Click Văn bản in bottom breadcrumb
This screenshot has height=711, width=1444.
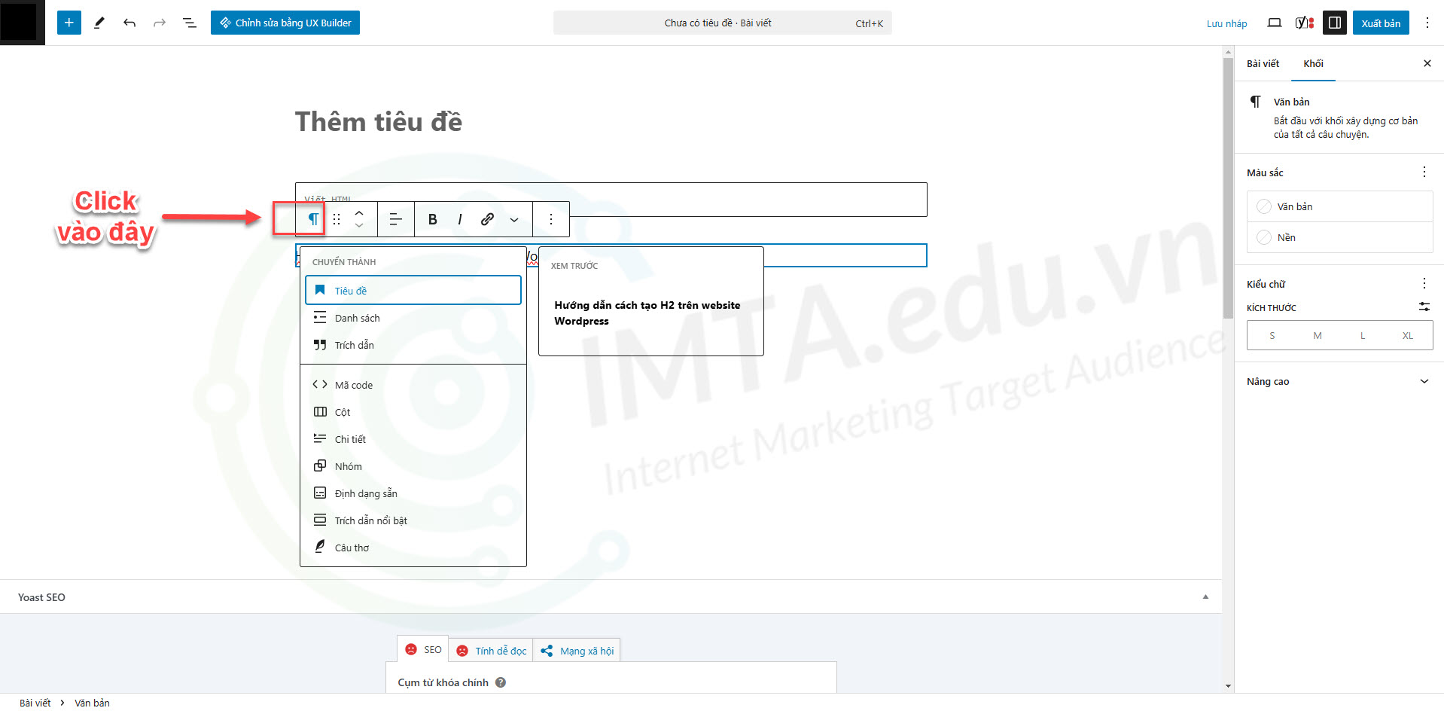point(92,703)
